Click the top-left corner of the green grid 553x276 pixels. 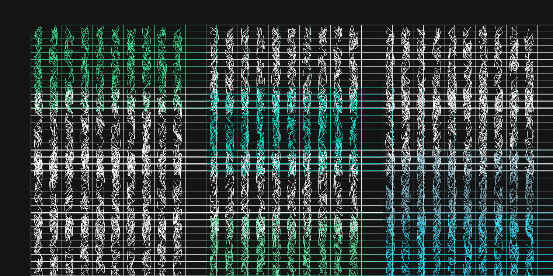tap(31, 32)
